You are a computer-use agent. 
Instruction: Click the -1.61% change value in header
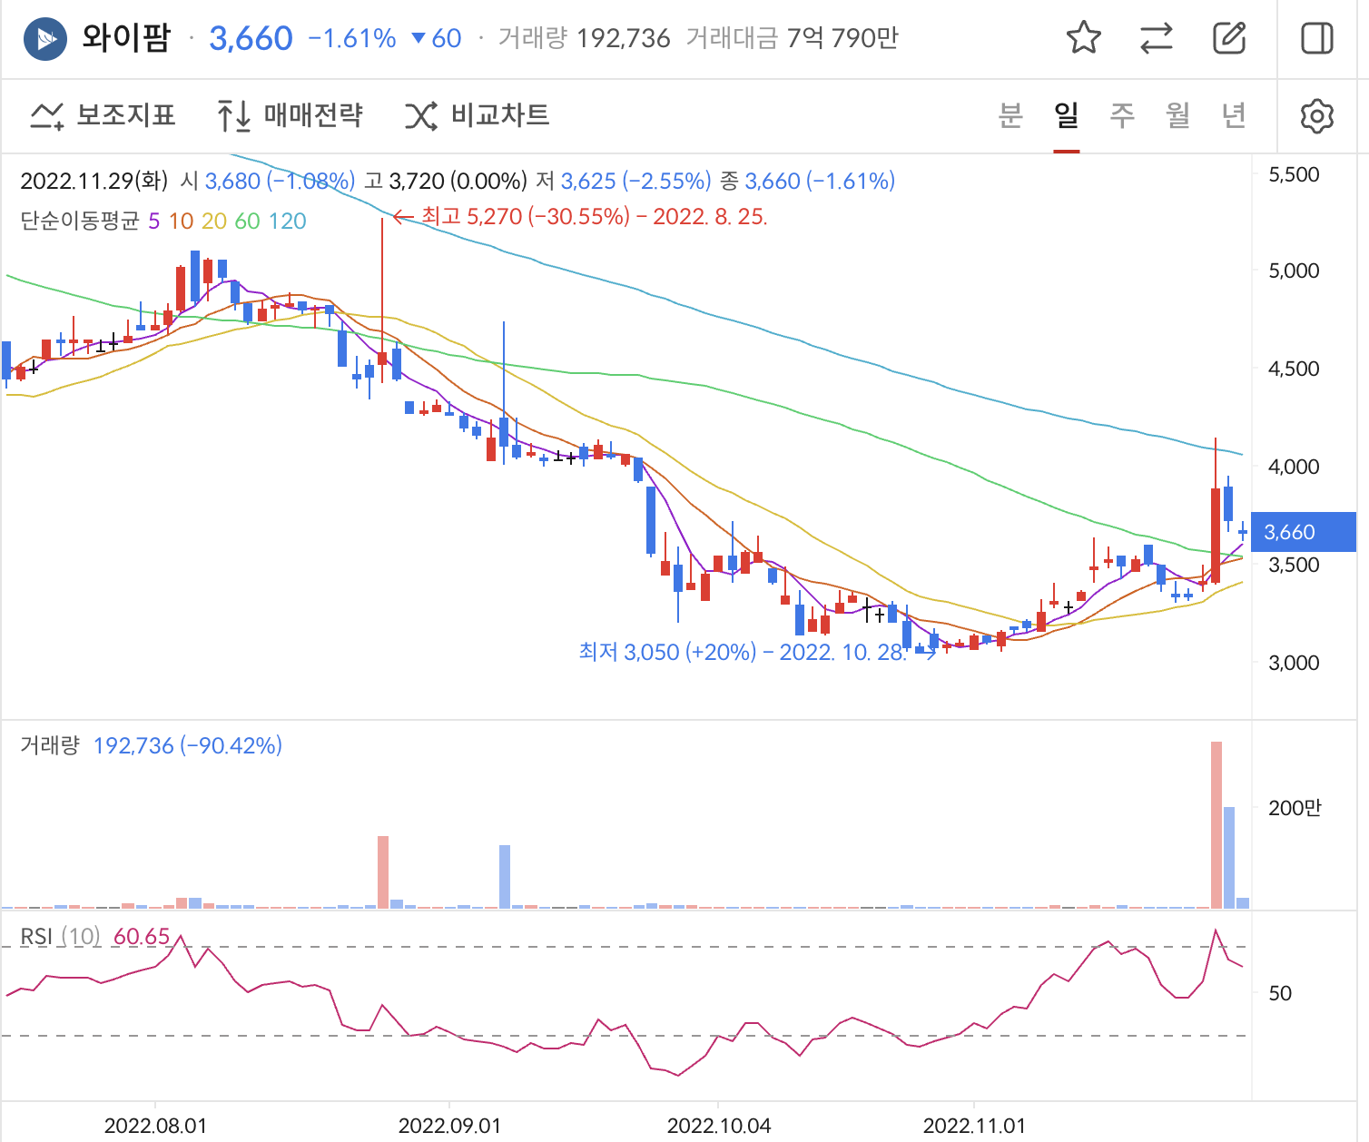tap(352, 38)
